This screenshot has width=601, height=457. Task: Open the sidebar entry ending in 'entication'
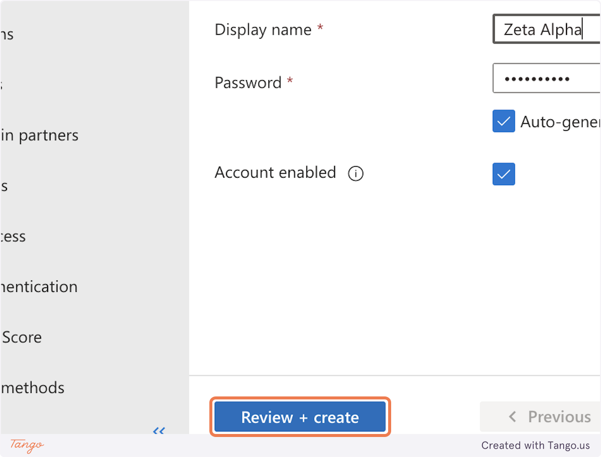(39, 286)
